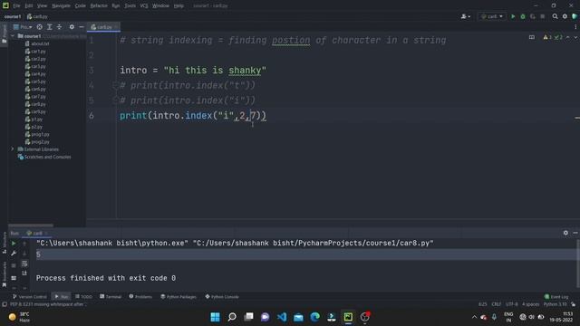
Task: Hide the Project panel with the minus icon
Action: 82,27
